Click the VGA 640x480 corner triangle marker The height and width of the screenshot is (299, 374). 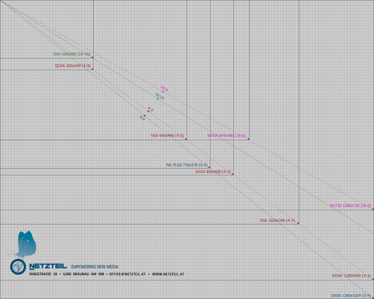coord(186,139)
